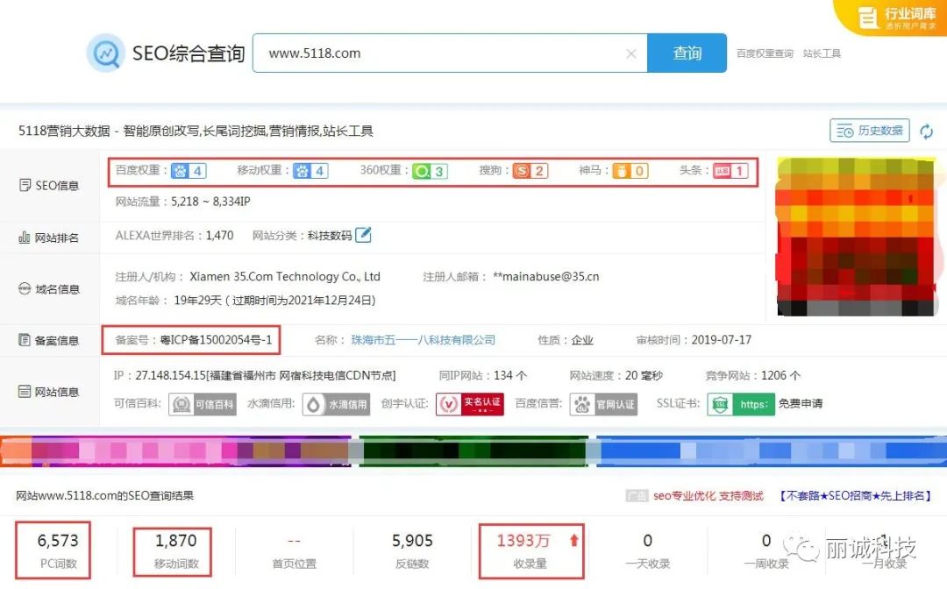947x589 pixels.
Task: Open the 珠海市五一一八科技有限公司 company link
Action: coord(423,340)
